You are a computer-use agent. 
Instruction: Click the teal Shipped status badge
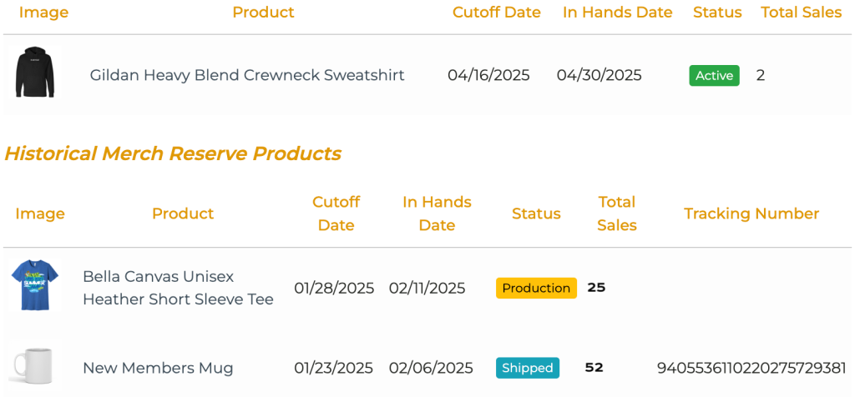click(528, 368)
